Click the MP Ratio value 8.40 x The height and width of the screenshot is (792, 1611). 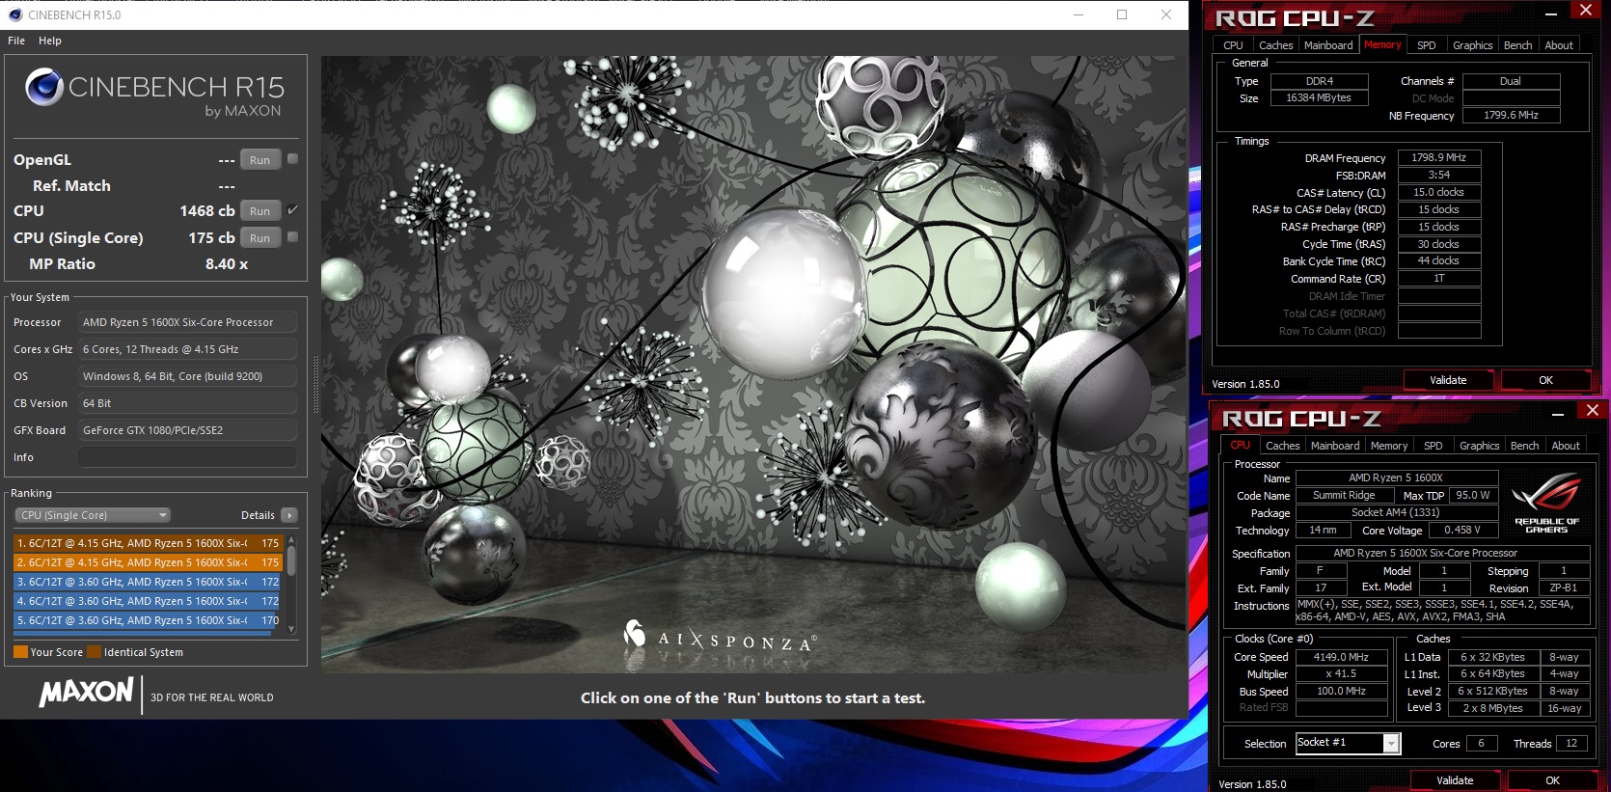227,263
